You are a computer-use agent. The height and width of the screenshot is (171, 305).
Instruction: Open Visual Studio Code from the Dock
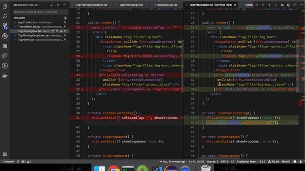157,169
